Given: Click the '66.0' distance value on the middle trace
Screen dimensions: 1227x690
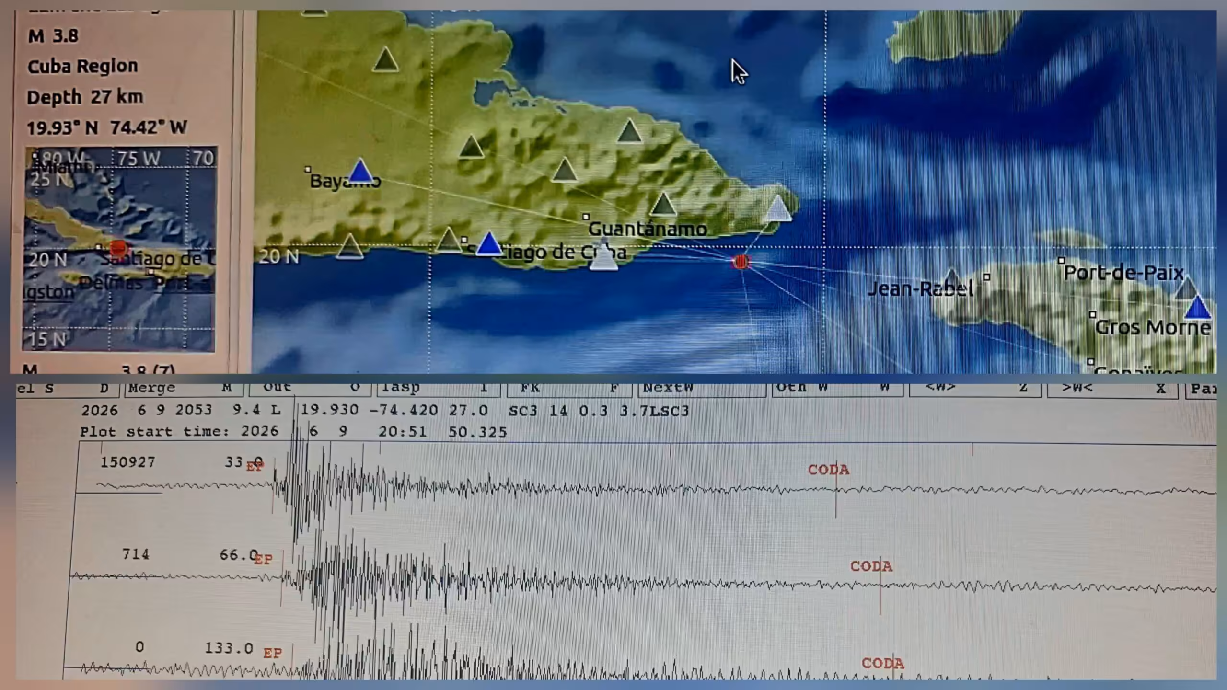Looking at the screenshot, I should coord(239,555).
